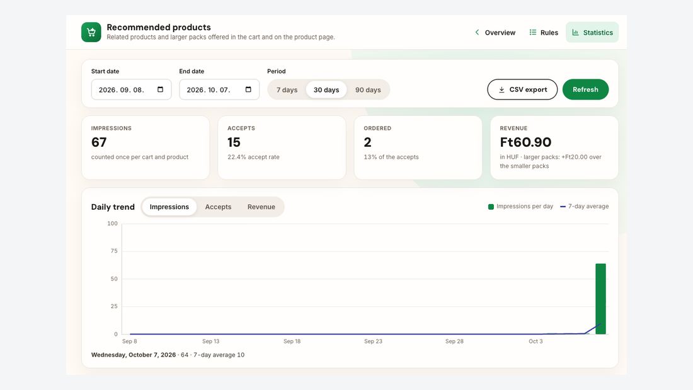The width and height of the screenshot is (693, 390).
Task: Click the back chevron icon beside Overview
Action: point(477,32)
